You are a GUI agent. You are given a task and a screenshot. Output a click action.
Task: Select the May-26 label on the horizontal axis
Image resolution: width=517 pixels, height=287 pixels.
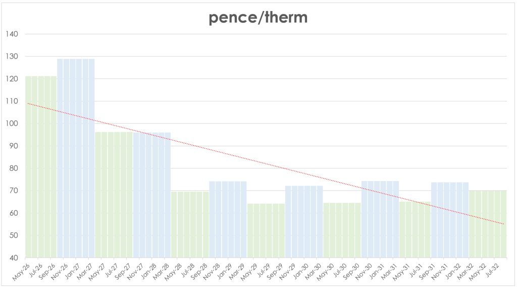20,268
